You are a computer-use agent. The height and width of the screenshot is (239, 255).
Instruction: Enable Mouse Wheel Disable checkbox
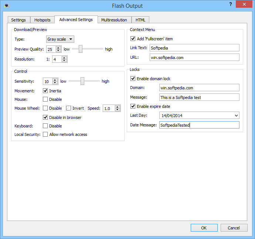[45, 108]
